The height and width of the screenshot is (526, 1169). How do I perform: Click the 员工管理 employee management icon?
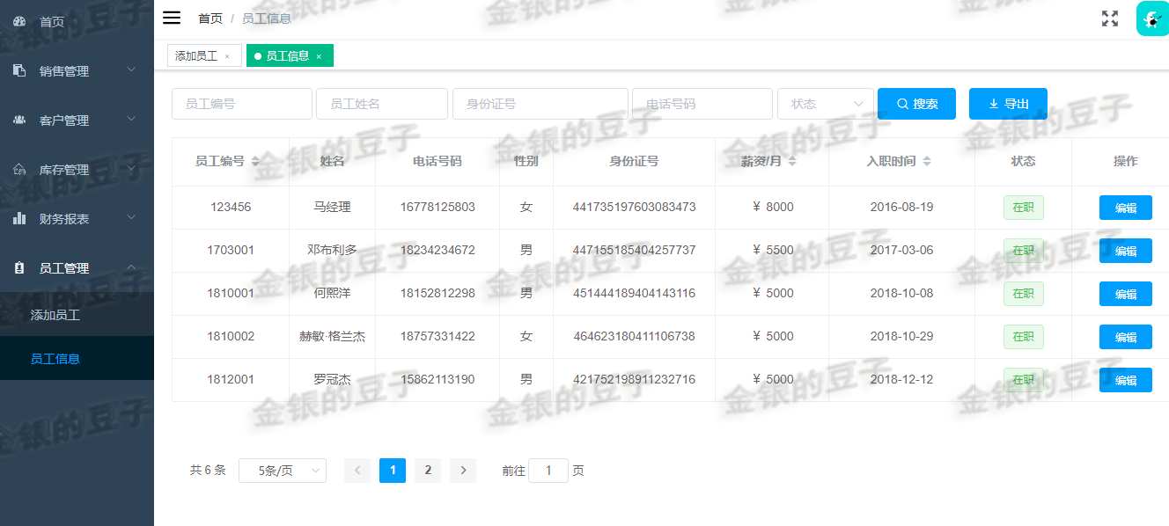coord(19,268)
